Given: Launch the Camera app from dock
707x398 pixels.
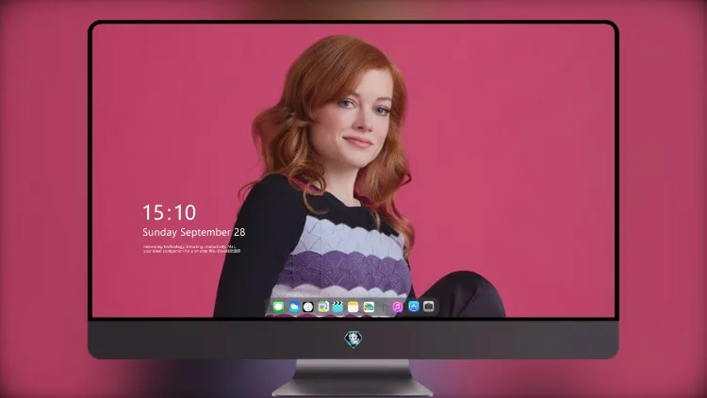Looking at the screenshot, I should pyautogui.click(x=429, y=307).
